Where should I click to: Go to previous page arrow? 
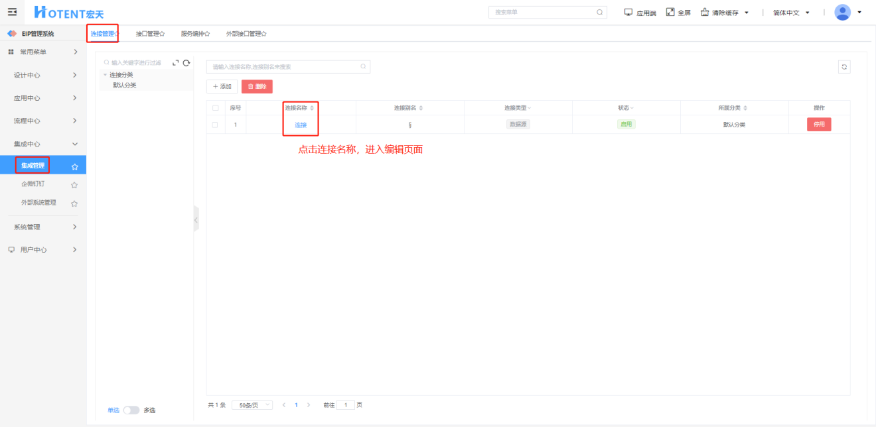coord(284,404)
